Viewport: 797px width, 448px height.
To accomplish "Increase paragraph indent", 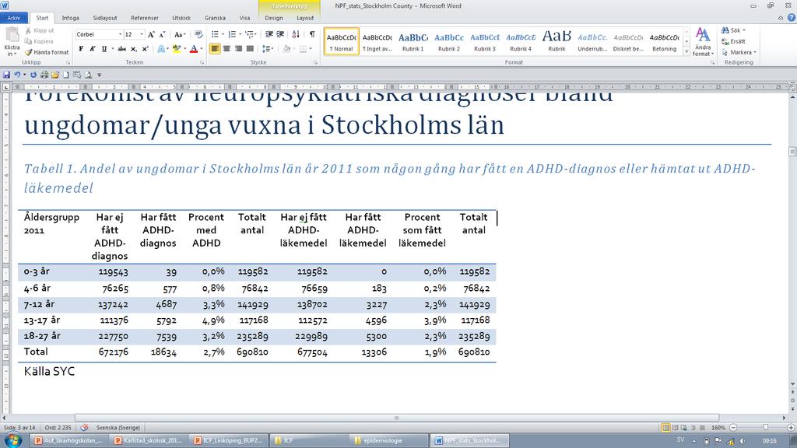I will (280, 34).
